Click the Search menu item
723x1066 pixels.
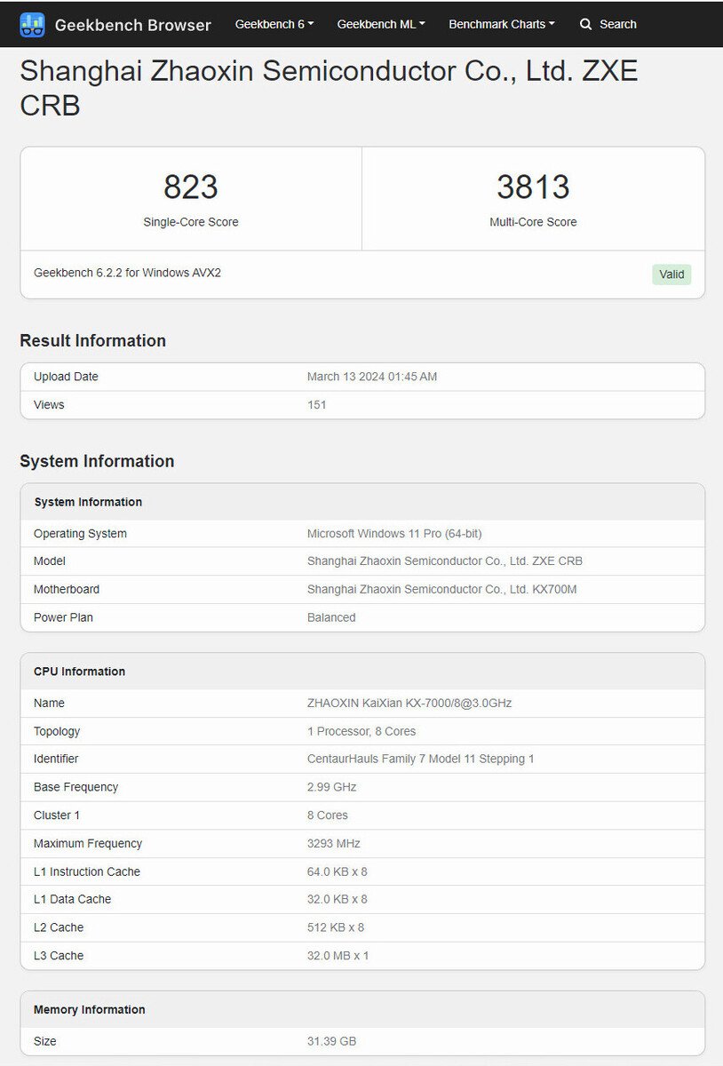coord(608,24)
